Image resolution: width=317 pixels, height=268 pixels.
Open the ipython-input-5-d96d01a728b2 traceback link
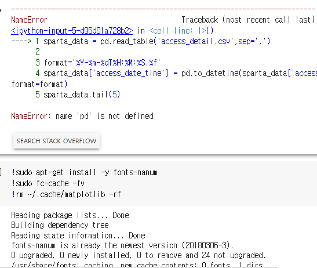pyautogui.click(x=72, y=31)
